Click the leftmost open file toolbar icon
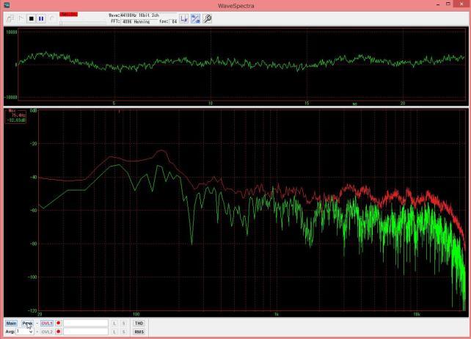 point(11,18)
